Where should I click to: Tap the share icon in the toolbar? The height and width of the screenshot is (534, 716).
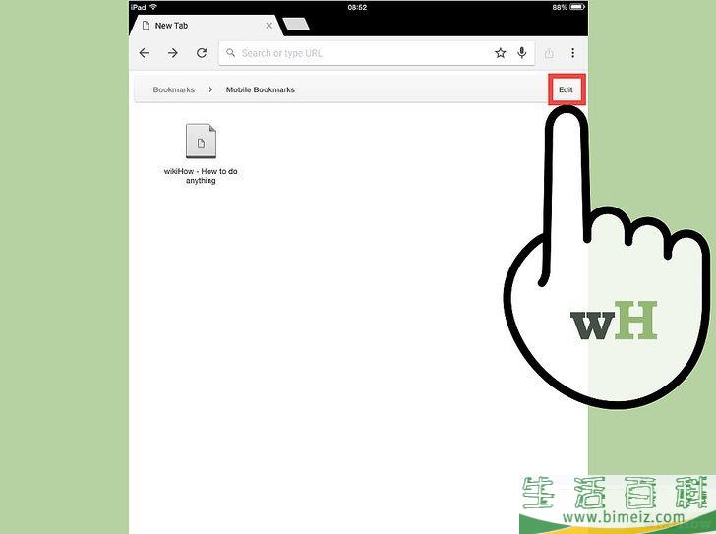click(549, 53)
